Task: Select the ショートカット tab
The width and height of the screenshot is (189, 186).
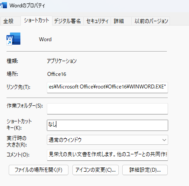Action: [36, 20]
